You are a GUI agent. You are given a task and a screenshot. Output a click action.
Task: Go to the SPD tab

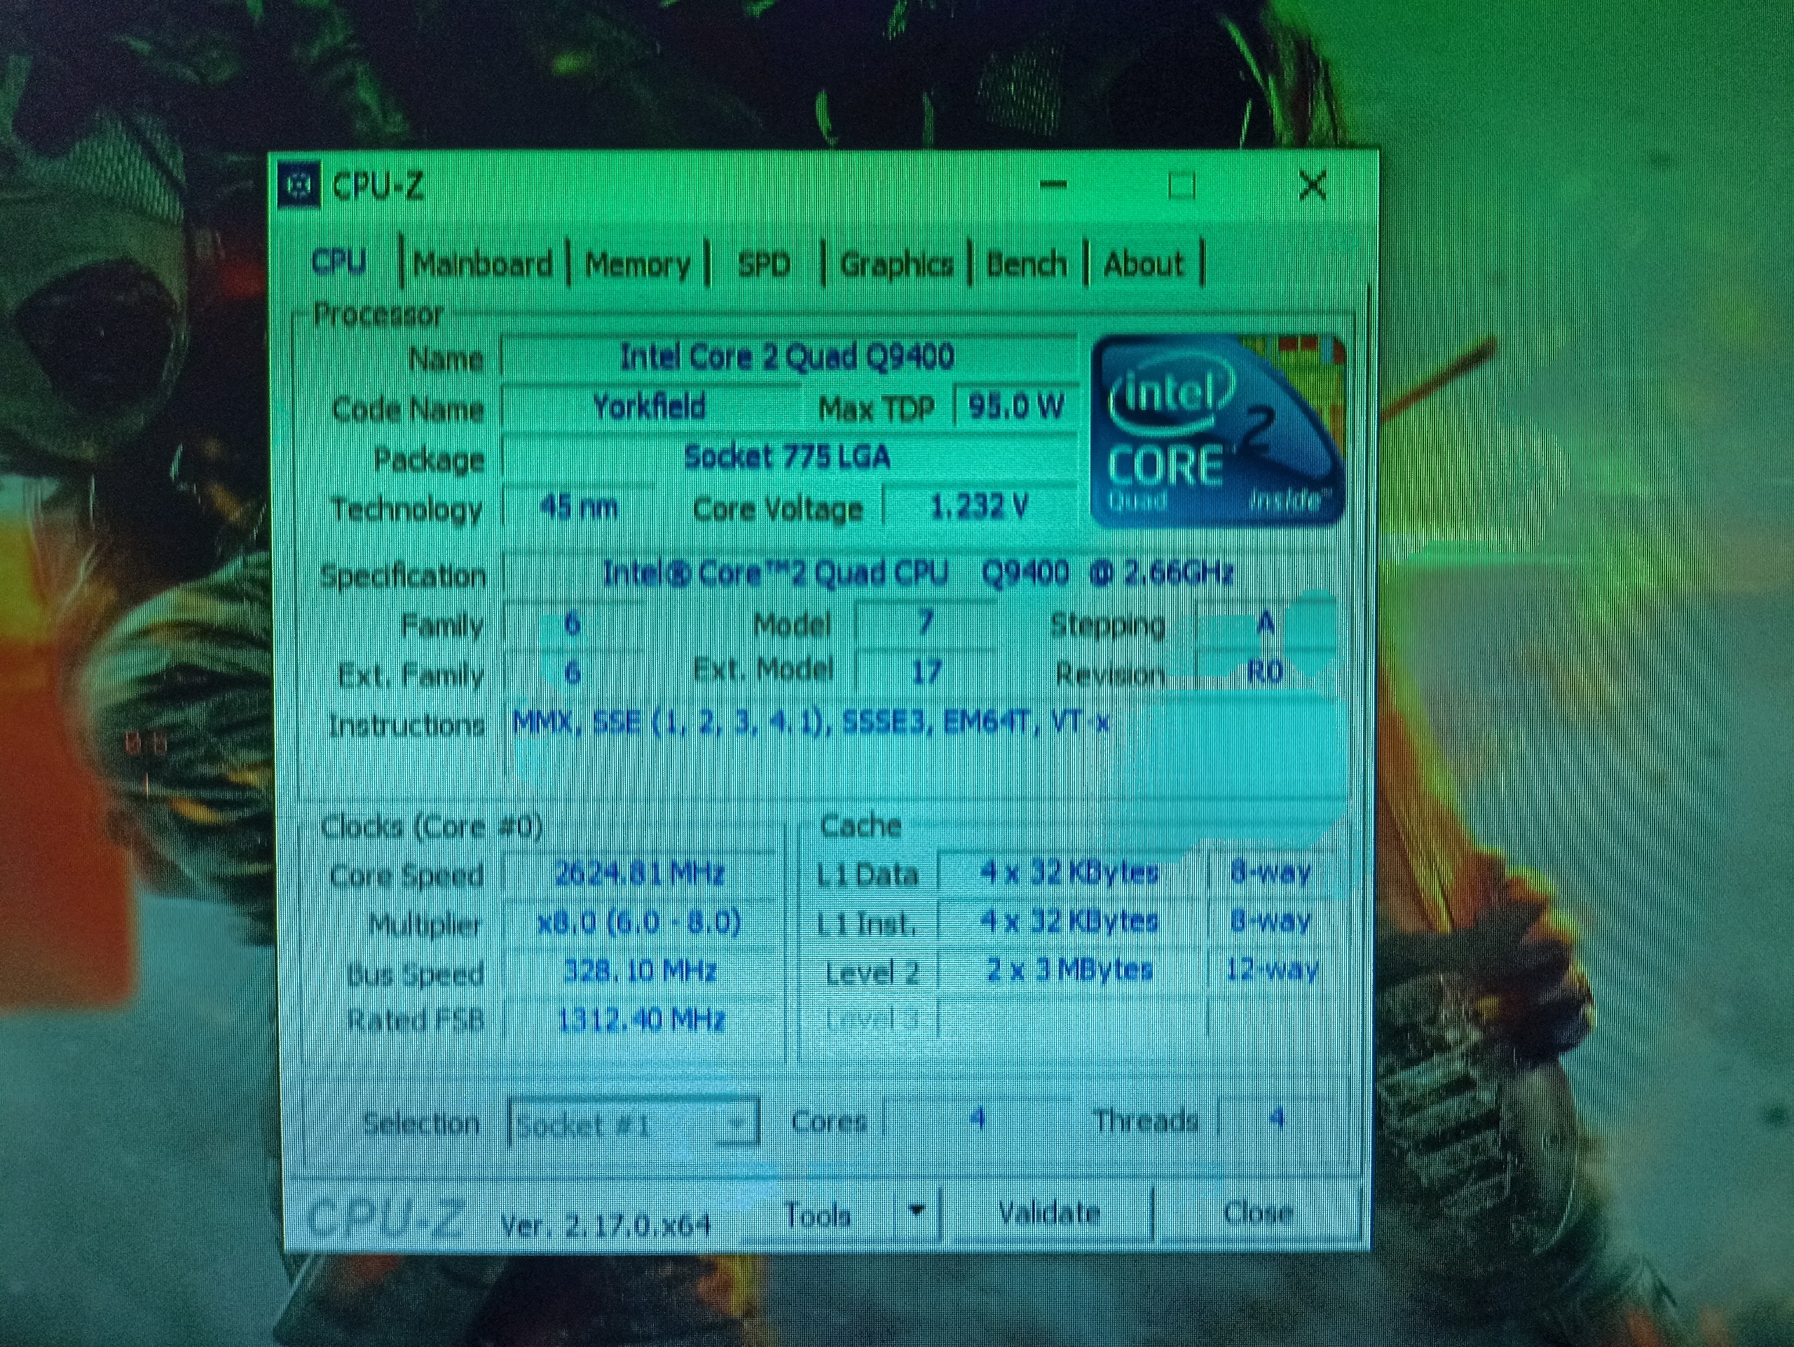coord(763,264)
